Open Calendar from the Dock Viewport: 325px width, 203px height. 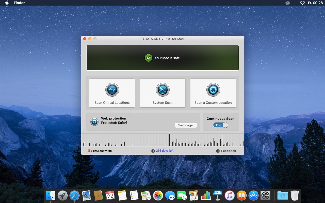[110, 196]
